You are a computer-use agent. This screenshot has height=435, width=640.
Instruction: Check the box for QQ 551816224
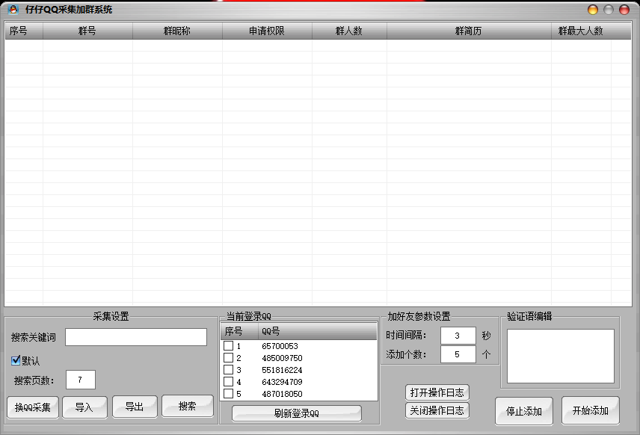pyautogui.click(x=229, y=369)
